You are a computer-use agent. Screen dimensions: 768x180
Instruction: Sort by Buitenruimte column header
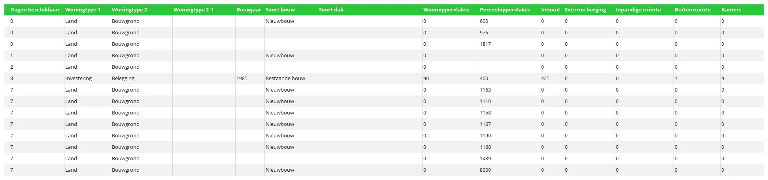tap(693, 10)
